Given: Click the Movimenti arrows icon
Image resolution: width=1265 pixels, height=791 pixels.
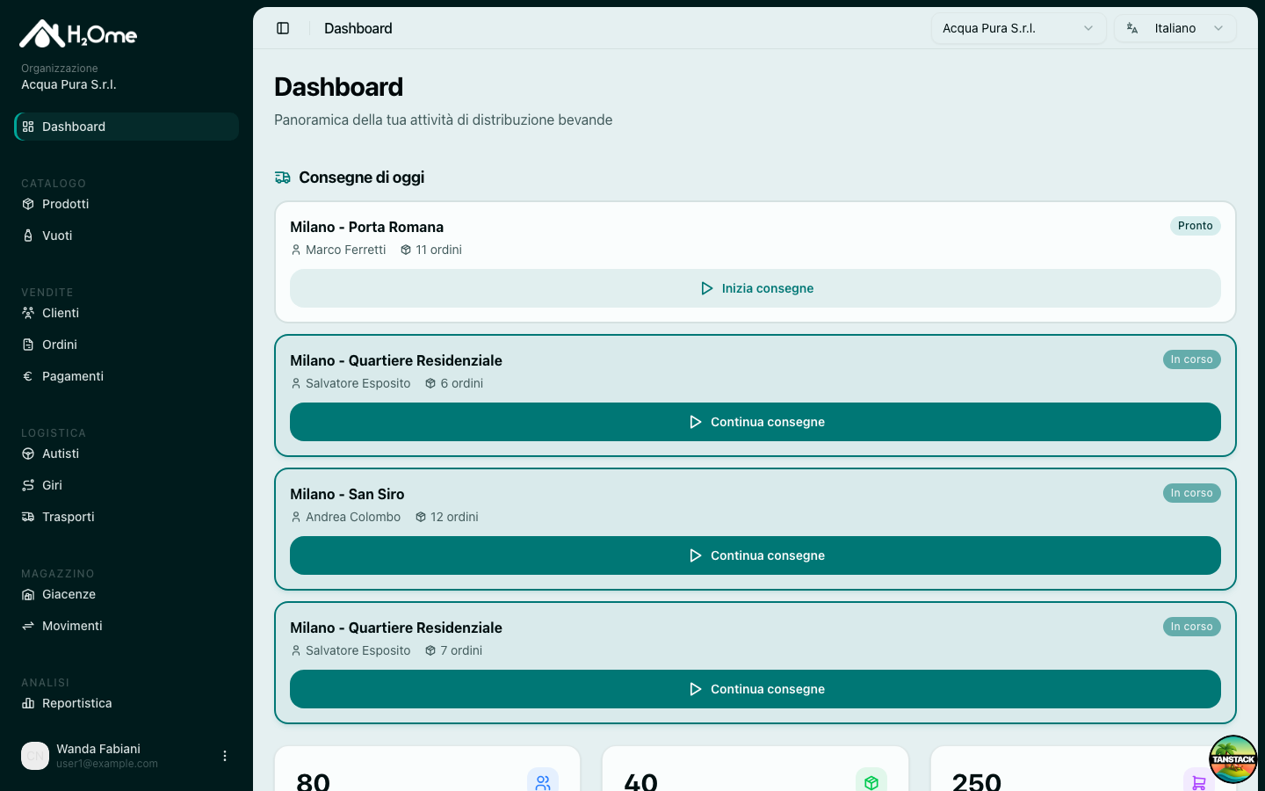Looking at the screenshot, I should point(28,626).
